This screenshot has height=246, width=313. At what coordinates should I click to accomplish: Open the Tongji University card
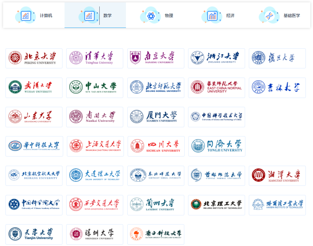217,146
